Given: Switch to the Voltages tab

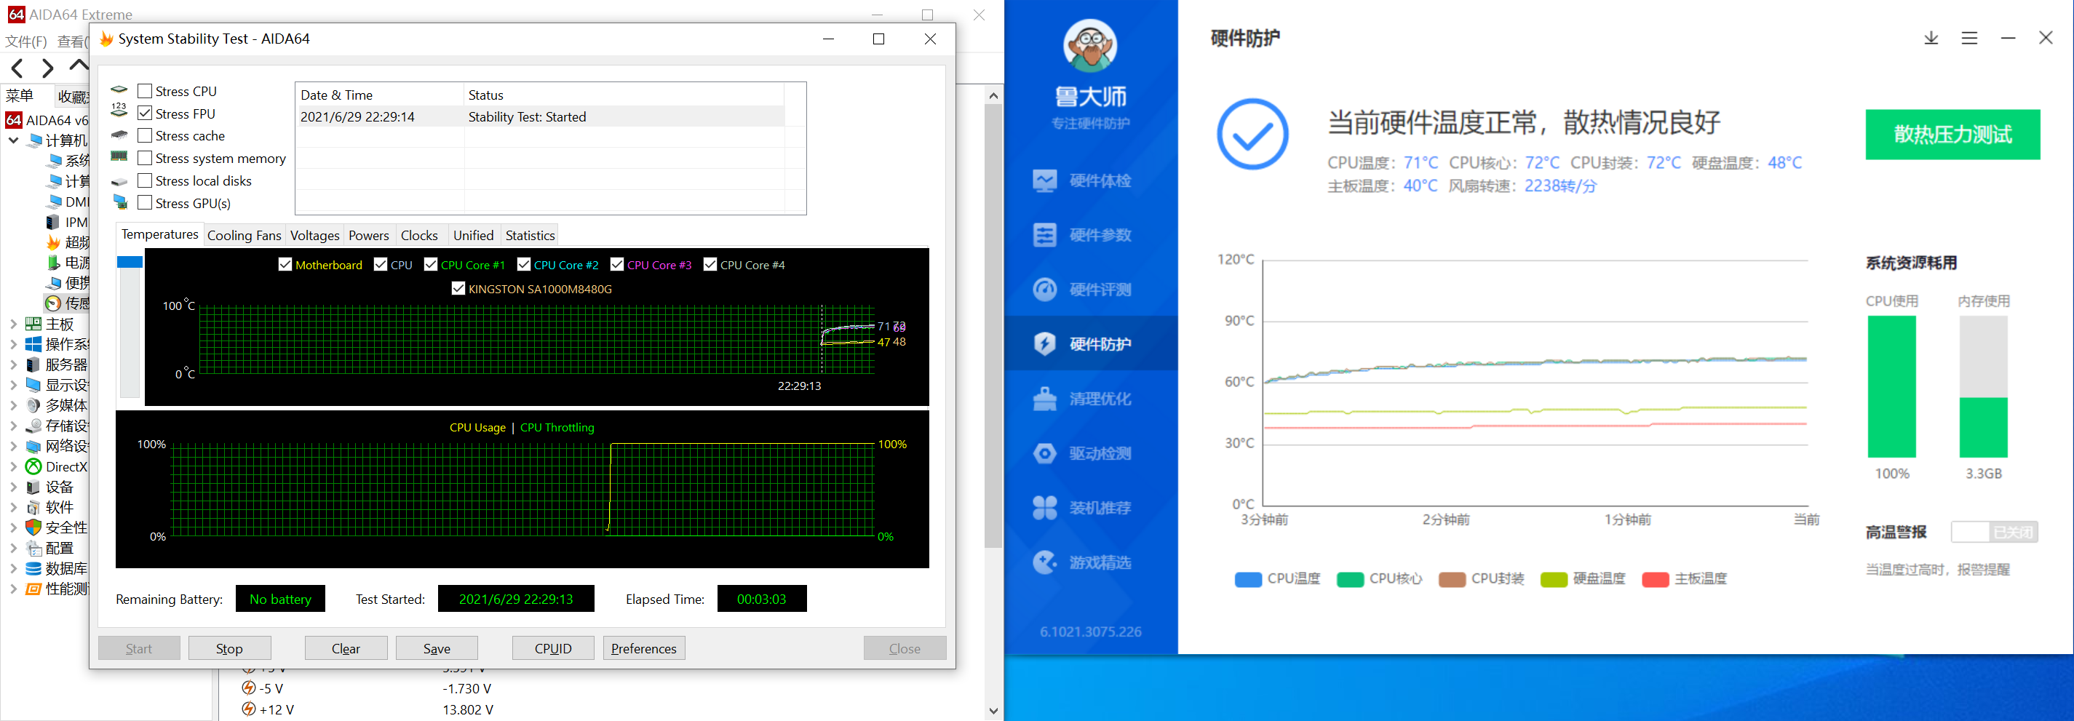Looking at the screenshot, I should pyautogui.click(x=315, y=236).
